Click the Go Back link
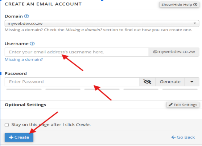The image size is (202, 146). point(183,137)
